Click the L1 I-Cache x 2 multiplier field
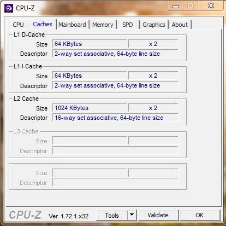 153,76
